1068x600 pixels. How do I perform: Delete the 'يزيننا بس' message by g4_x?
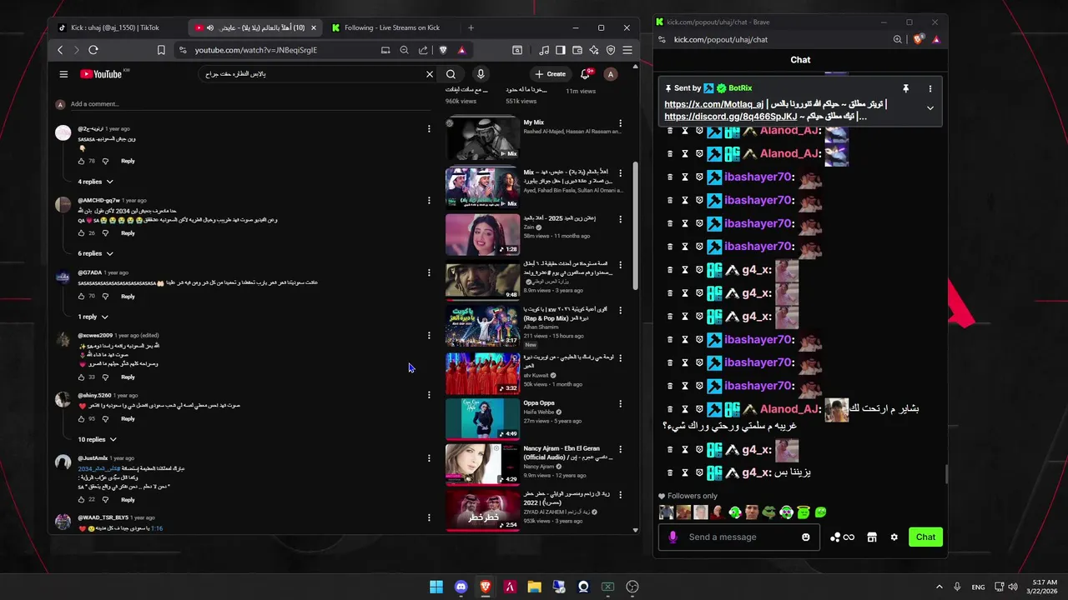click(x=670, y=472)
